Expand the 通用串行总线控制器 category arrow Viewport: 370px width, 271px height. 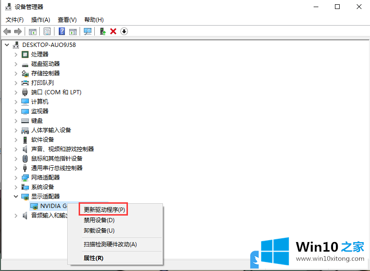point(16,168)
